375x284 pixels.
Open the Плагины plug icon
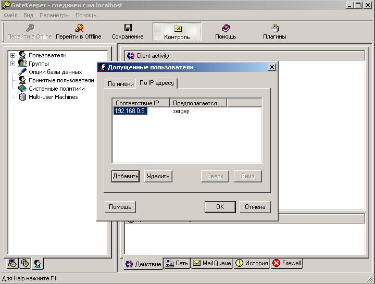pyautogui.click(x=275, y=28)
